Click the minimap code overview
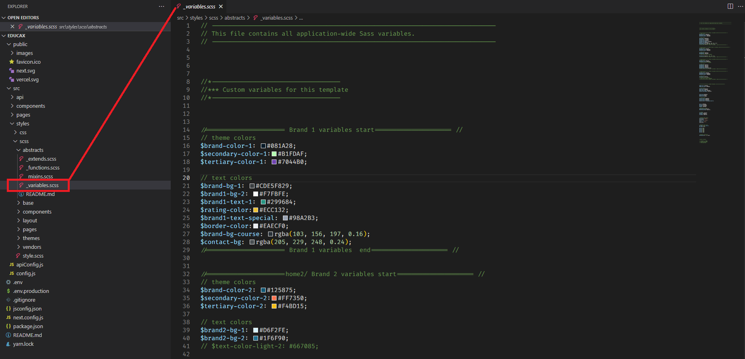This screenshot has height=359, width=745. coord(715,80)
